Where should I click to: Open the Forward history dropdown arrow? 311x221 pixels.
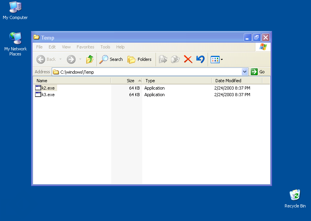[x=80, y=59]
